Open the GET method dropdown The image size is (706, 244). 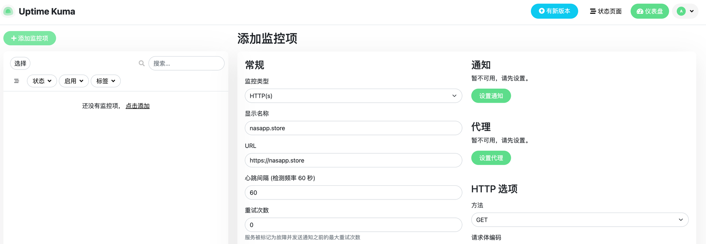580,220
